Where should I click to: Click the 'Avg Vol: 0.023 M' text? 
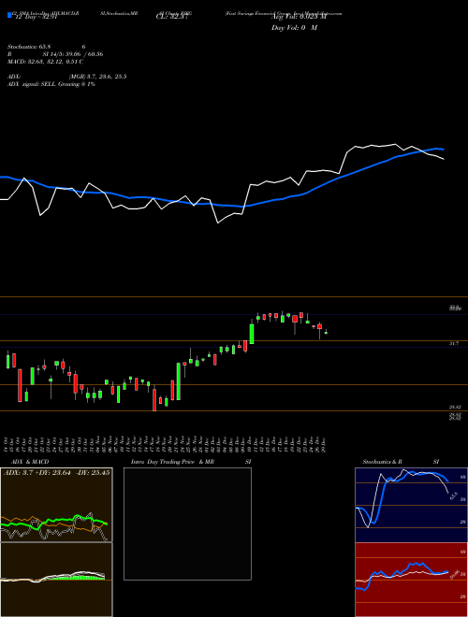[299, 17]
